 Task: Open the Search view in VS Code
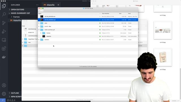click(x=4, y=14)
